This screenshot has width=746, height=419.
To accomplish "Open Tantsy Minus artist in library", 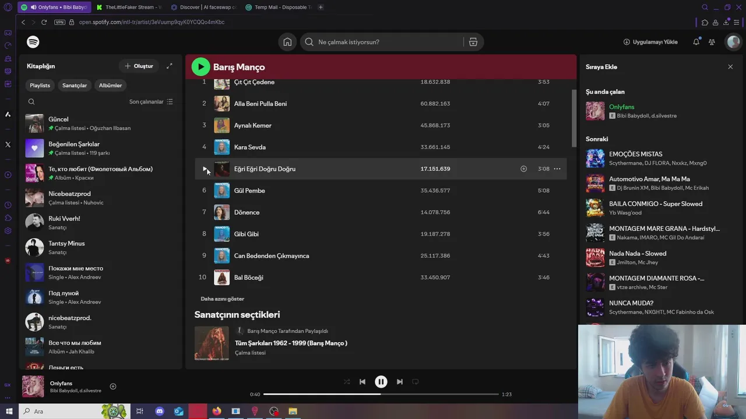I will [x=101, y=247].
